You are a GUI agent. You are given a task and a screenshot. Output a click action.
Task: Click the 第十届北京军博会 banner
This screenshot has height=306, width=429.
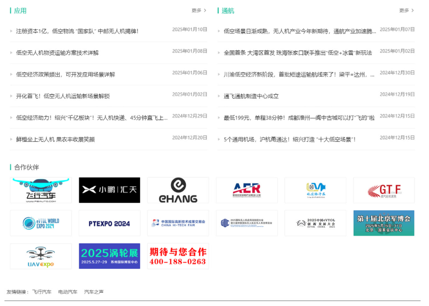(x=384, y=223)
